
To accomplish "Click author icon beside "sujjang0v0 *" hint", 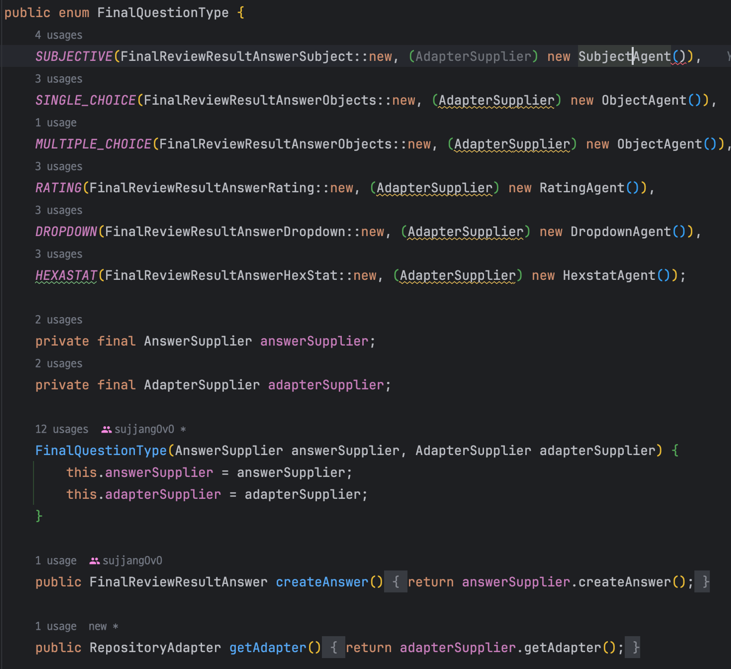I will click(x=106, y=429).
